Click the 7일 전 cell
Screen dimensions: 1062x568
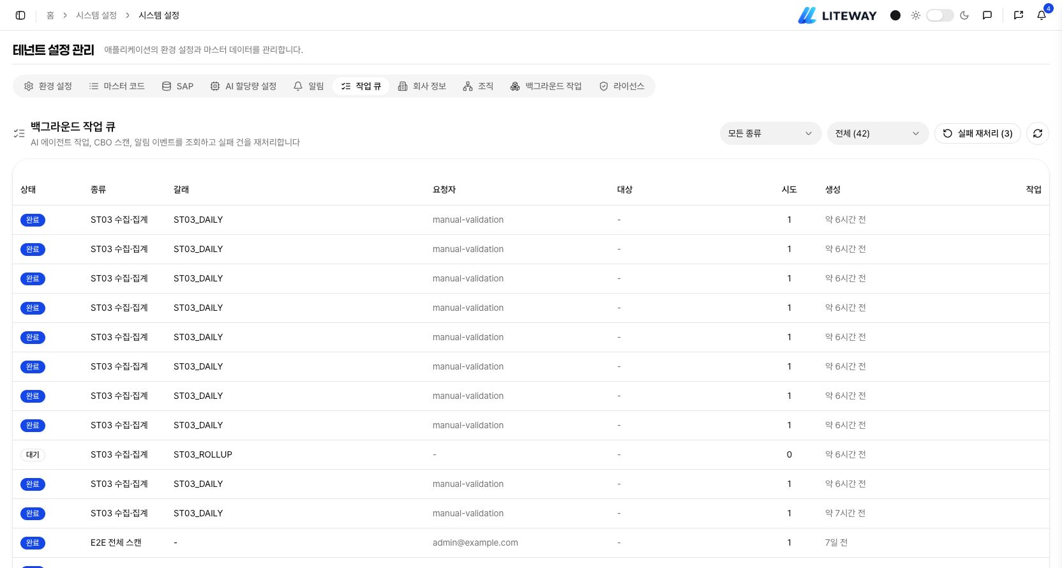coord(837,542)
